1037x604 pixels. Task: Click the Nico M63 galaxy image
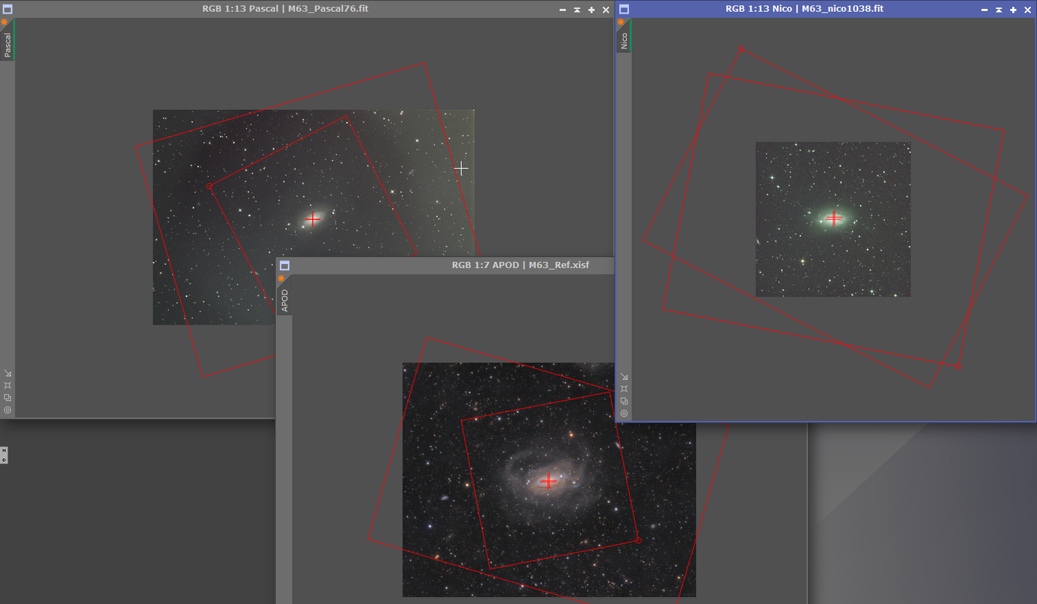pyautogui.click(x=833, y=220)
